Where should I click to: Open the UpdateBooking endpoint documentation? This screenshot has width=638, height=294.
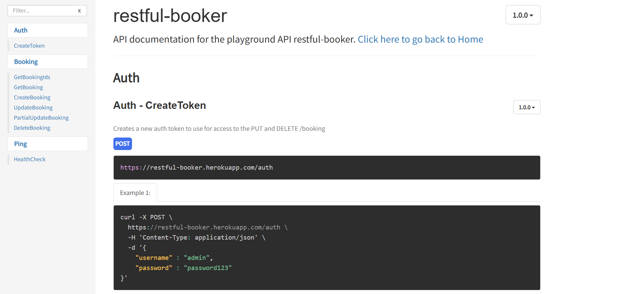[x=33, y=107]
